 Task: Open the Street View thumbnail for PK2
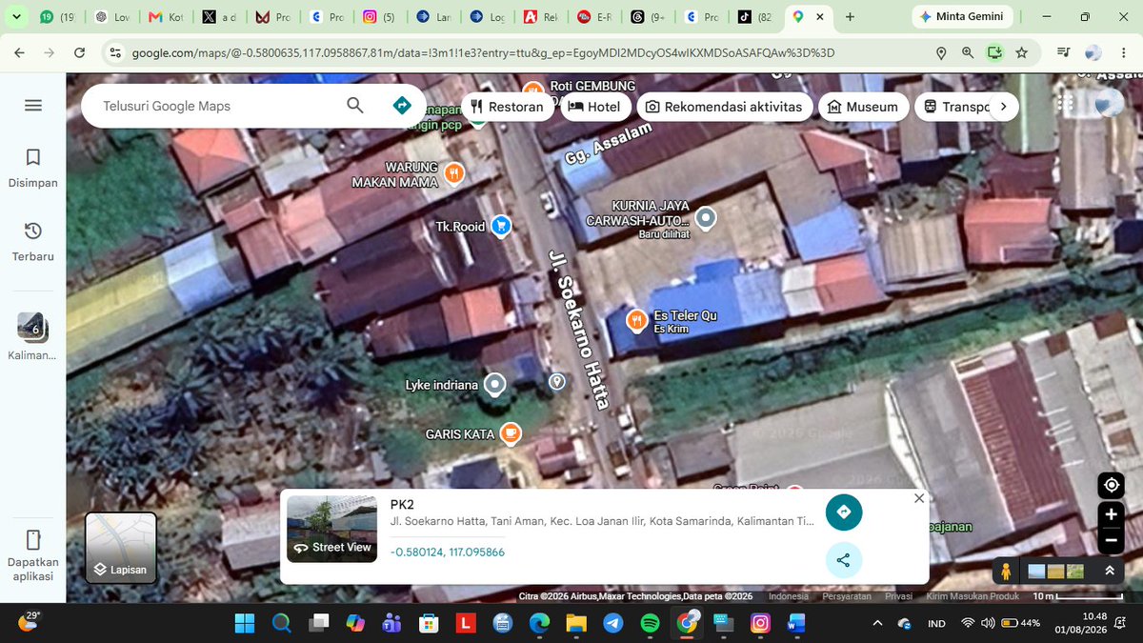(331, 529)
